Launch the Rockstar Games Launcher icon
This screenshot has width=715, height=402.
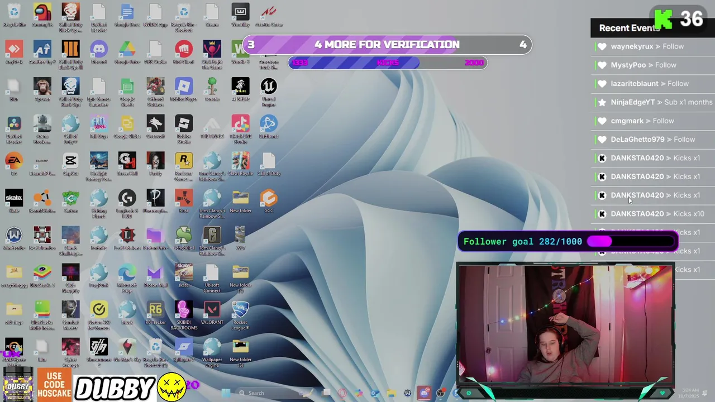[x=184, y=167]
